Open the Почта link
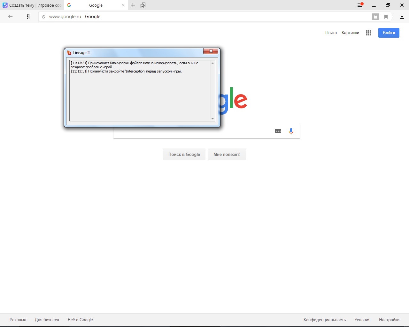409x327 pixels. point(331,33)
